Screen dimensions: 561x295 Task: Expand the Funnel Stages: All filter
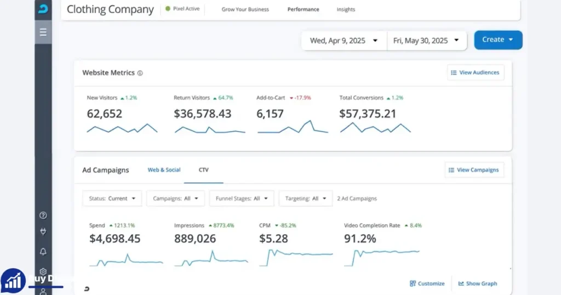(242, 198)
